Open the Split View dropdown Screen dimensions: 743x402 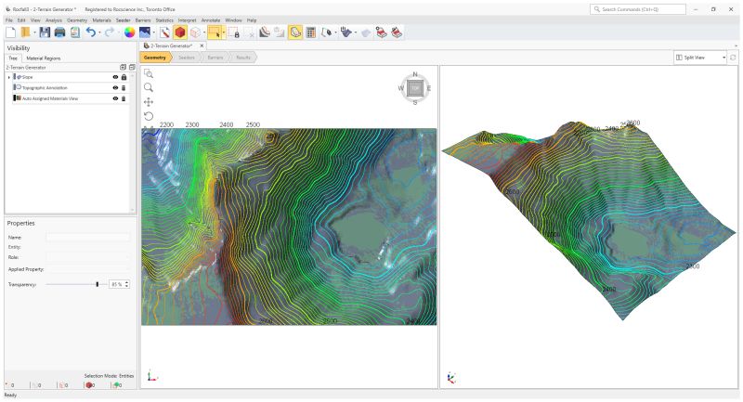click(700, 58)
